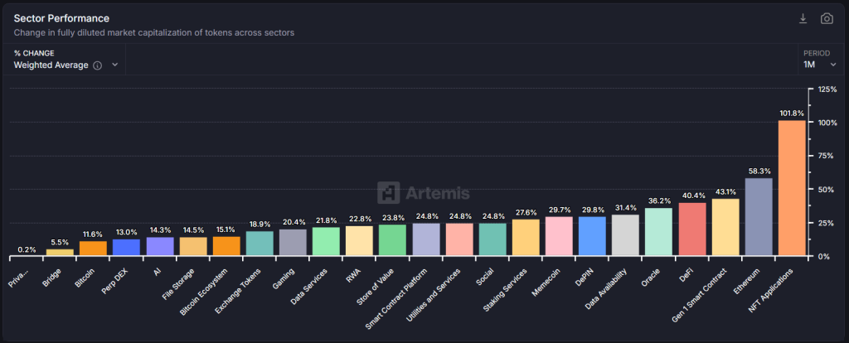Click the Sector Performance title
Image resolution: width=849 pixels, height=343 pixels.
coord(61,18)
